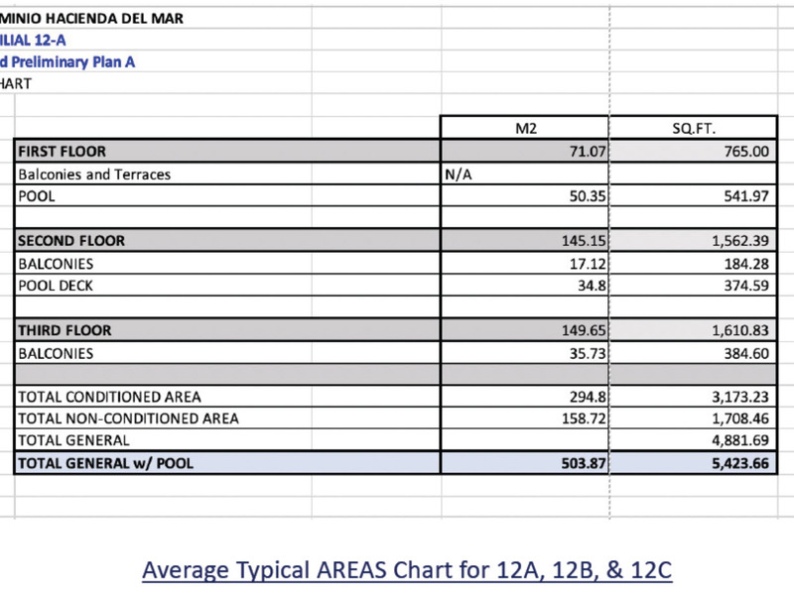Click the 1,708.46 value cell
Image resolution: width=794 pixels, height=595 pixels.
[x=693, y=417]
